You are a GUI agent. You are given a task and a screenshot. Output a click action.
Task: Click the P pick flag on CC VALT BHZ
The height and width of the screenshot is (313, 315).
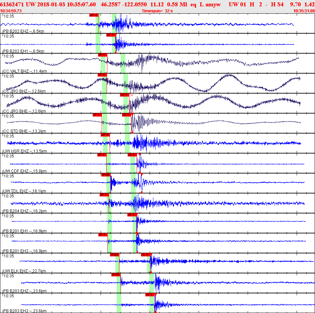click(102, 55)
